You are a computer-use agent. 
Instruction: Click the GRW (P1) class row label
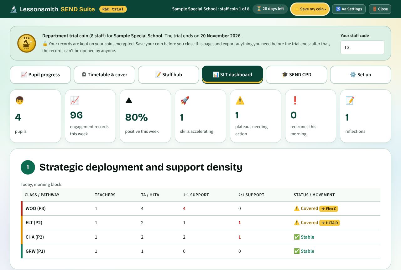point(35,251)
